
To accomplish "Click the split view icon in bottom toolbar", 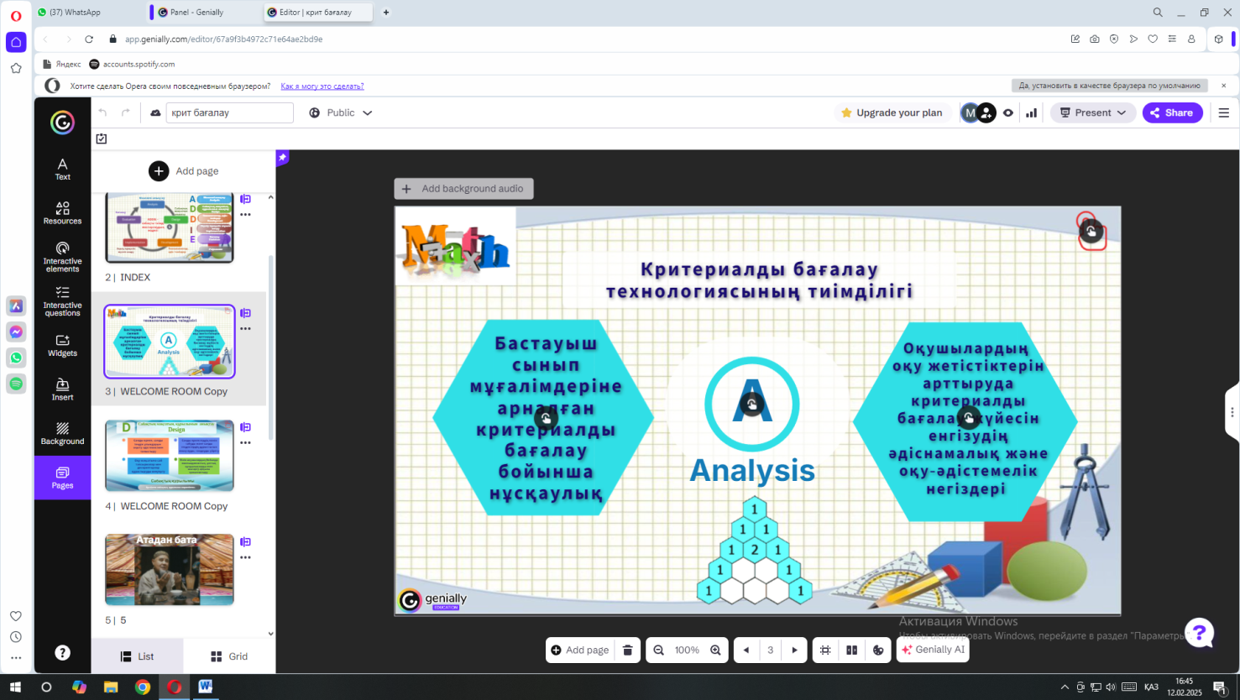I will pos(852,650).
